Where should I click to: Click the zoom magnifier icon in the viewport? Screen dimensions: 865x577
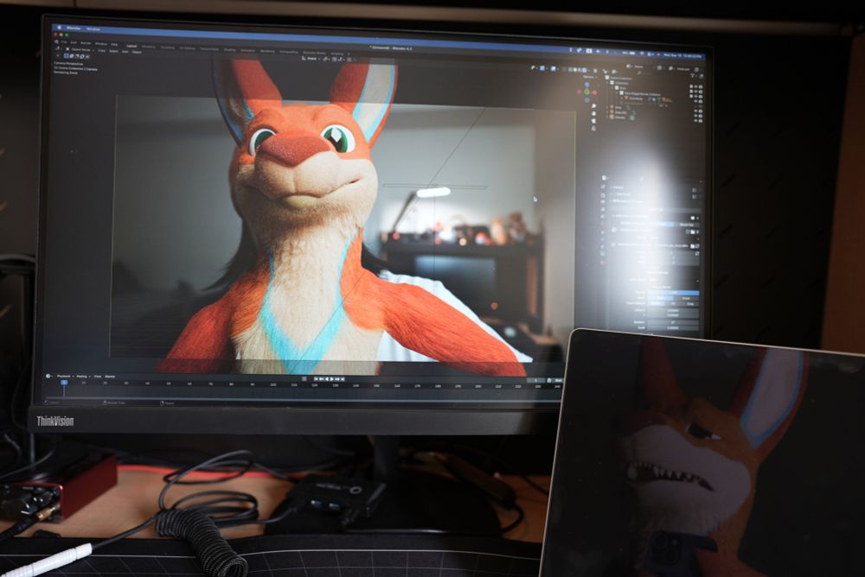593,105
